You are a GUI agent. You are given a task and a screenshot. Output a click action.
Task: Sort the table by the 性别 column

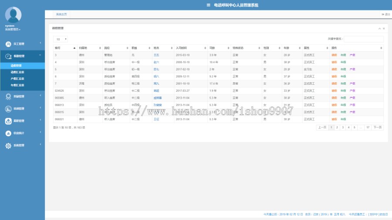272,48
